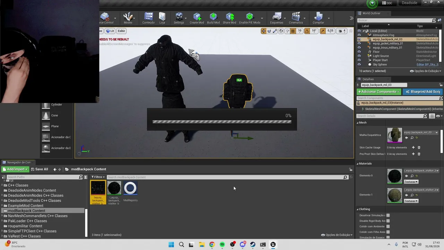Enable Desativar Simulação checkbox
The height and width of the screenshot is (250, 444).
click(388, 215)
